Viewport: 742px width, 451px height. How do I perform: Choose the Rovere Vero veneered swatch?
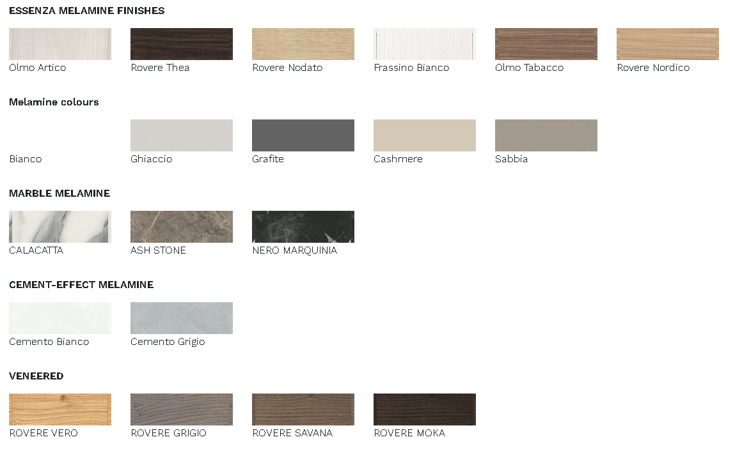pyautogui.click(x=60, y=409)
